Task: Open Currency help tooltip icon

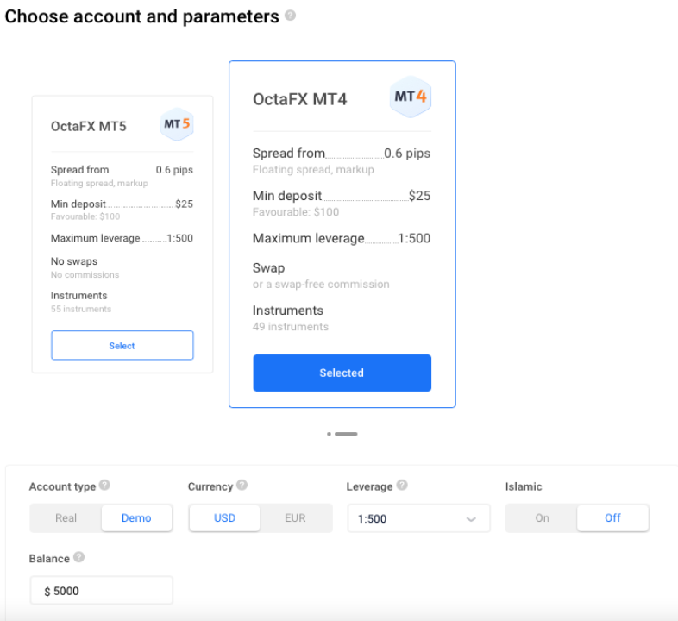Action: (242, 486)
